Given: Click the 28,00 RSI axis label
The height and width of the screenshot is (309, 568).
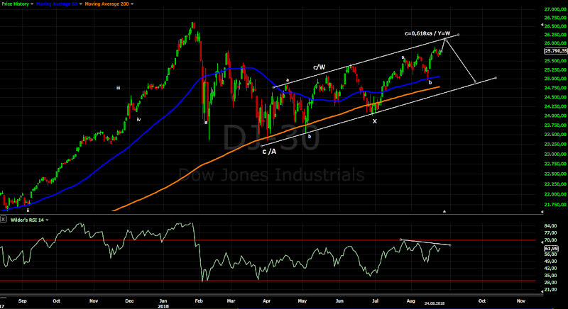Looking at the screenshot, I should (x=552, y=283).
